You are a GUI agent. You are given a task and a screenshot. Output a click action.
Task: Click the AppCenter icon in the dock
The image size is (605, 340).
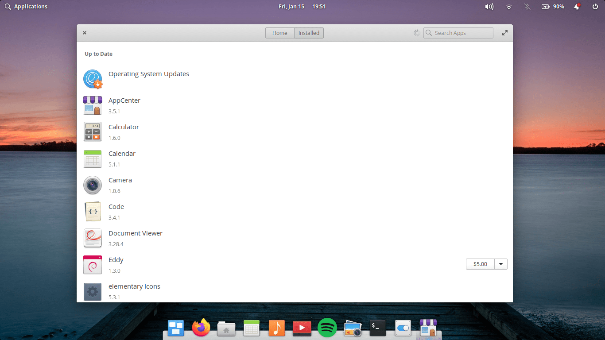[x=428, y=328]
